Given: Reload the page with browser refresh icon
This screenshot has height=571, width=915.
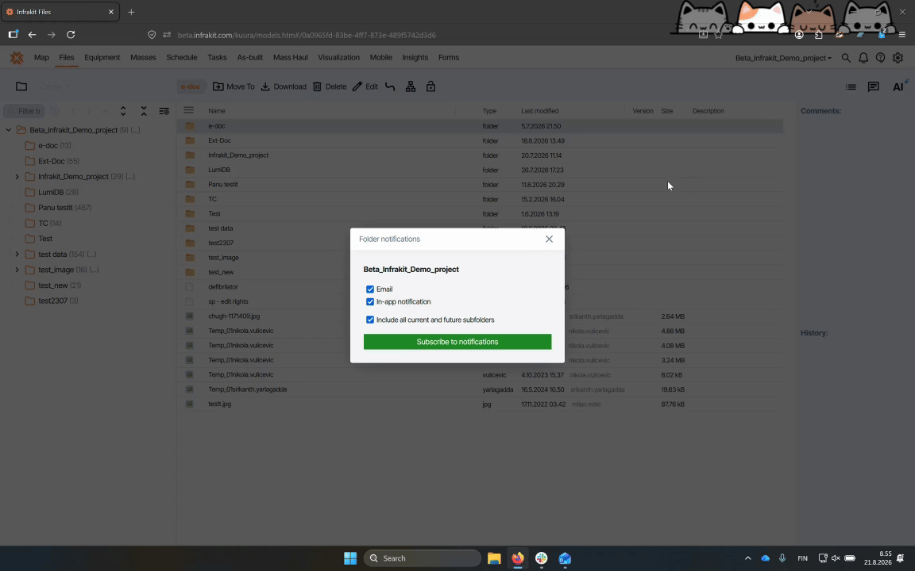Looking at the screenshot, I should (71, 35).
